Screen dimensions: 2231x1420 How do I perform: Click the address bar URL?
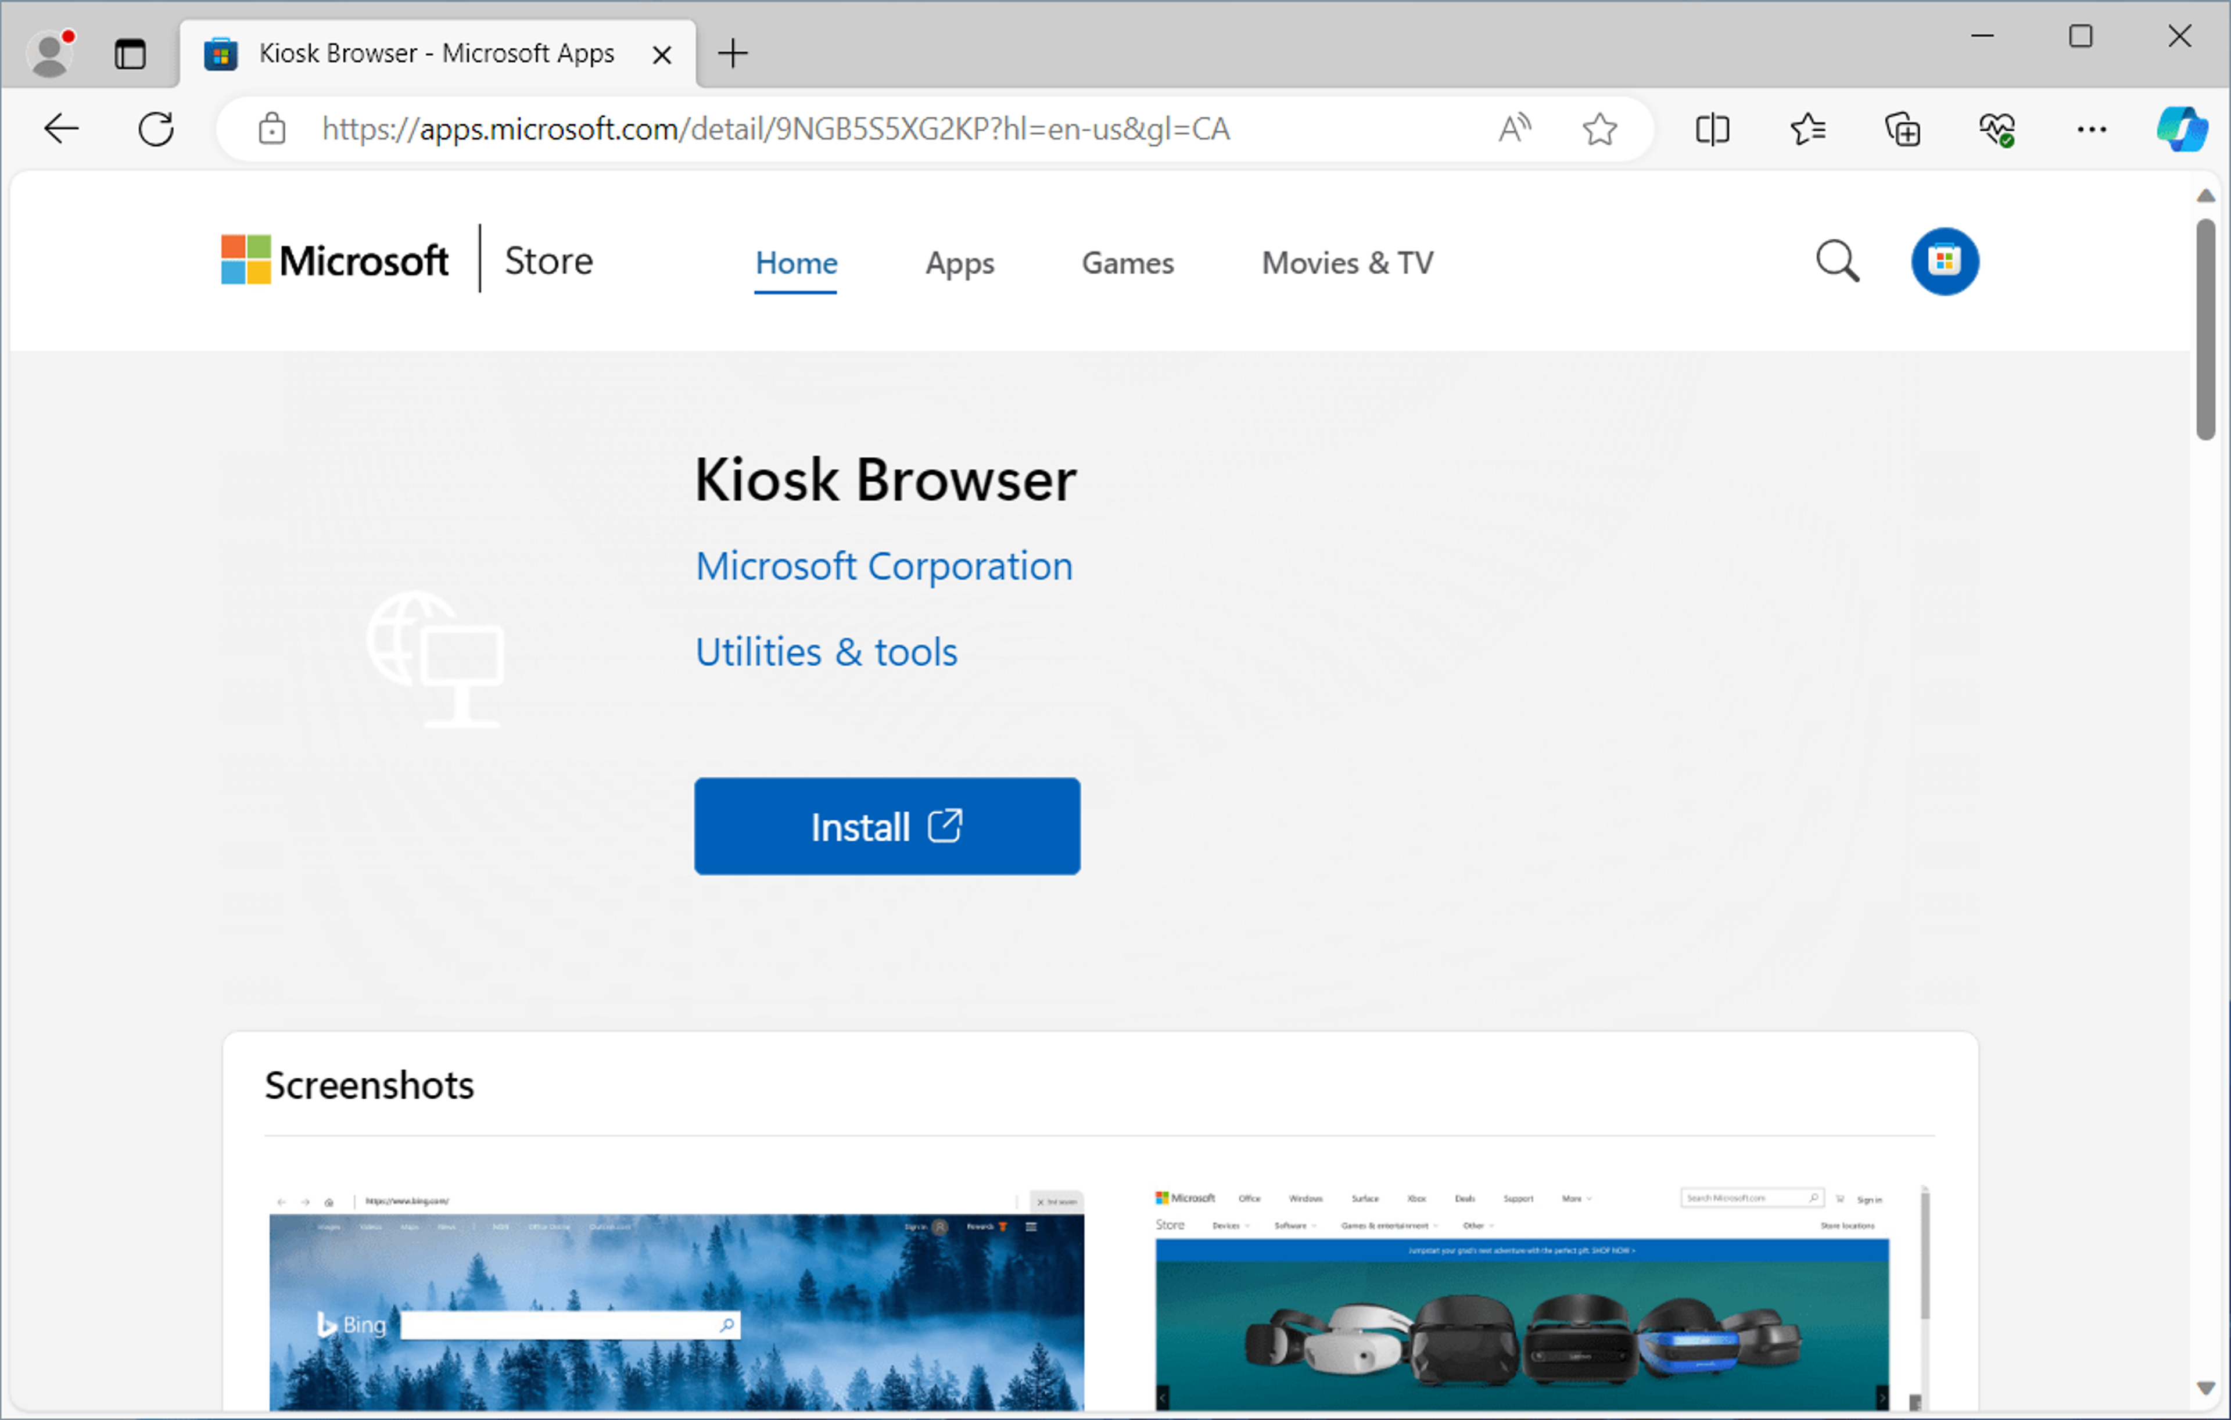[776, 129]
